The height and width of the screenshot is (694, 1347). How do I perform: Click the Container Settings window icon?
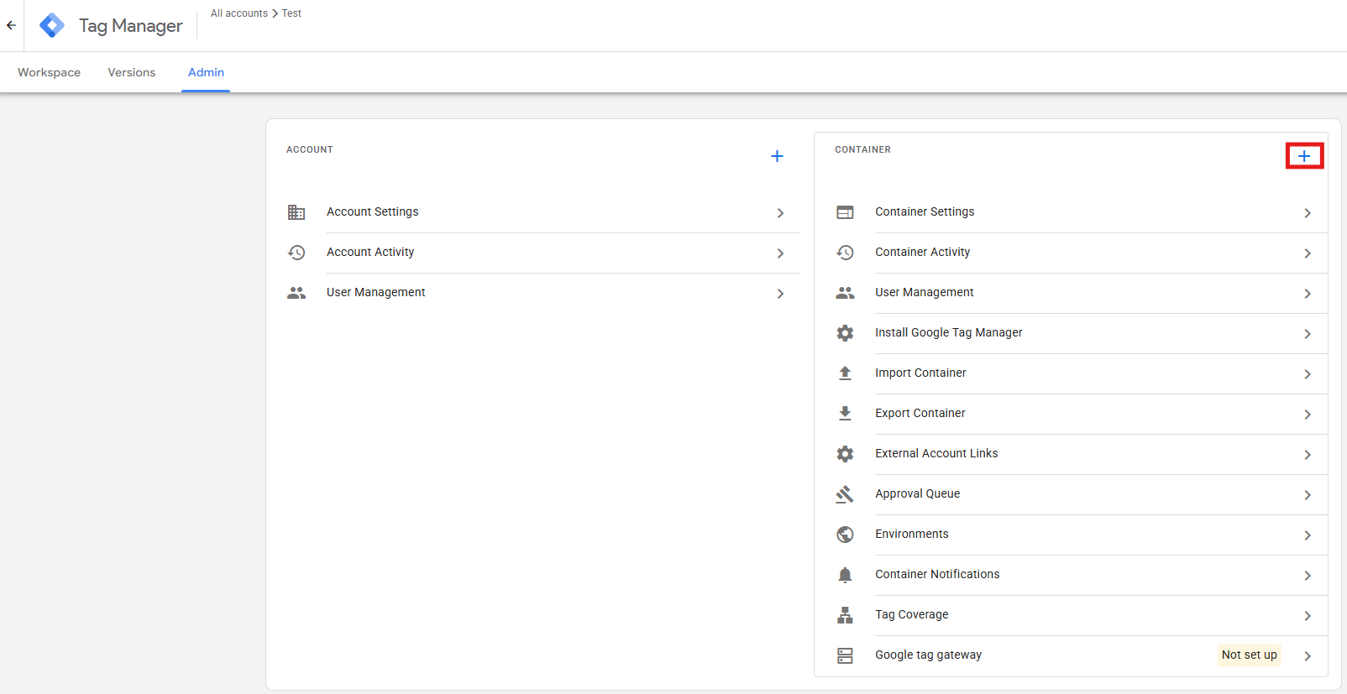pos(845,212)
